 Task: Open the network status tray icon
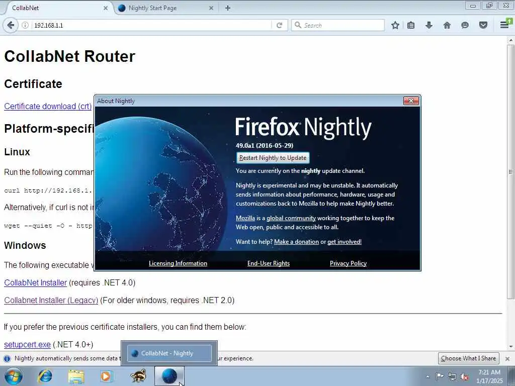452,376
